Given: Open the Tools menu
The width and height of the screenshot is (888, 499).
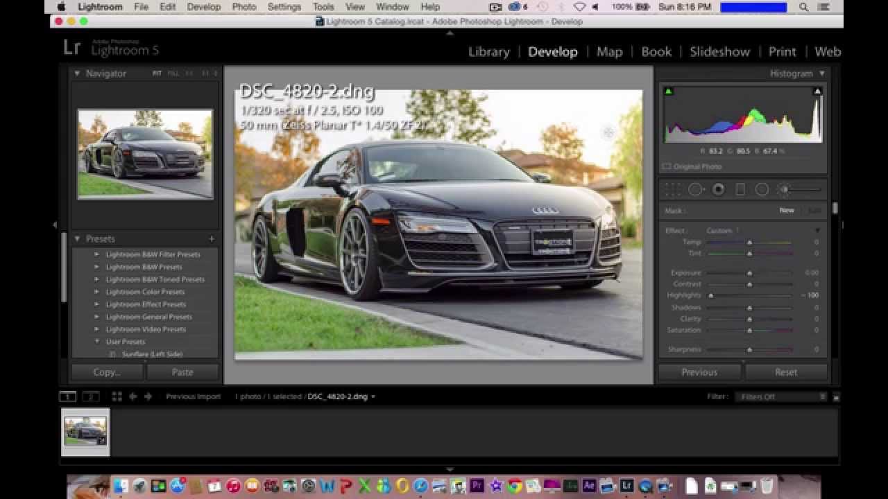Looking at the screenshot, I should pos(323,7).
